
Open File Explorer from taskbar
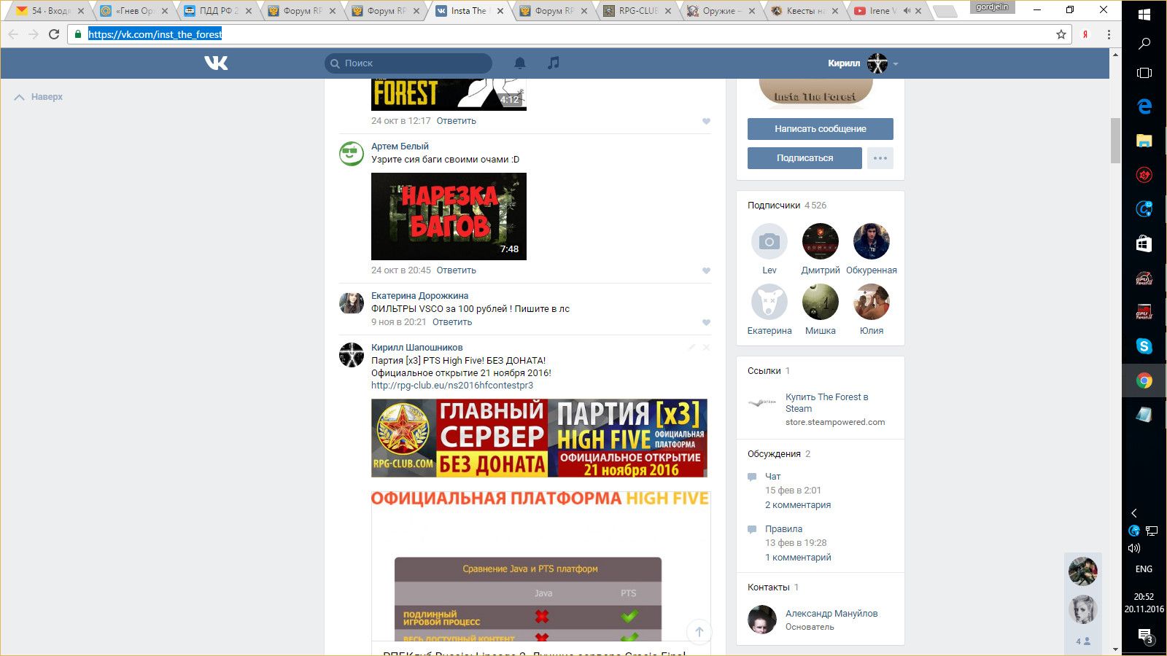point(1144,141)
